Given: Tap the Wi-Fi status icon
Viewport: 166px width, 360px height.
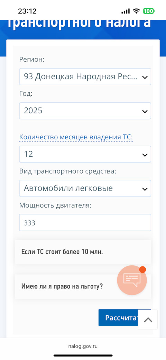Looking at the screenshot, I should coord(137,11).
